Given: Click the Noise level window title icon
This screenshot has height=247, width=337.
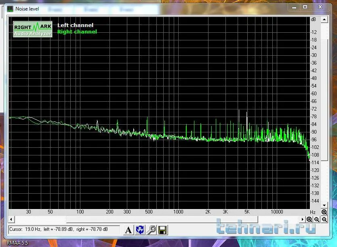Looking at the screenshot, I should point(10,8).
